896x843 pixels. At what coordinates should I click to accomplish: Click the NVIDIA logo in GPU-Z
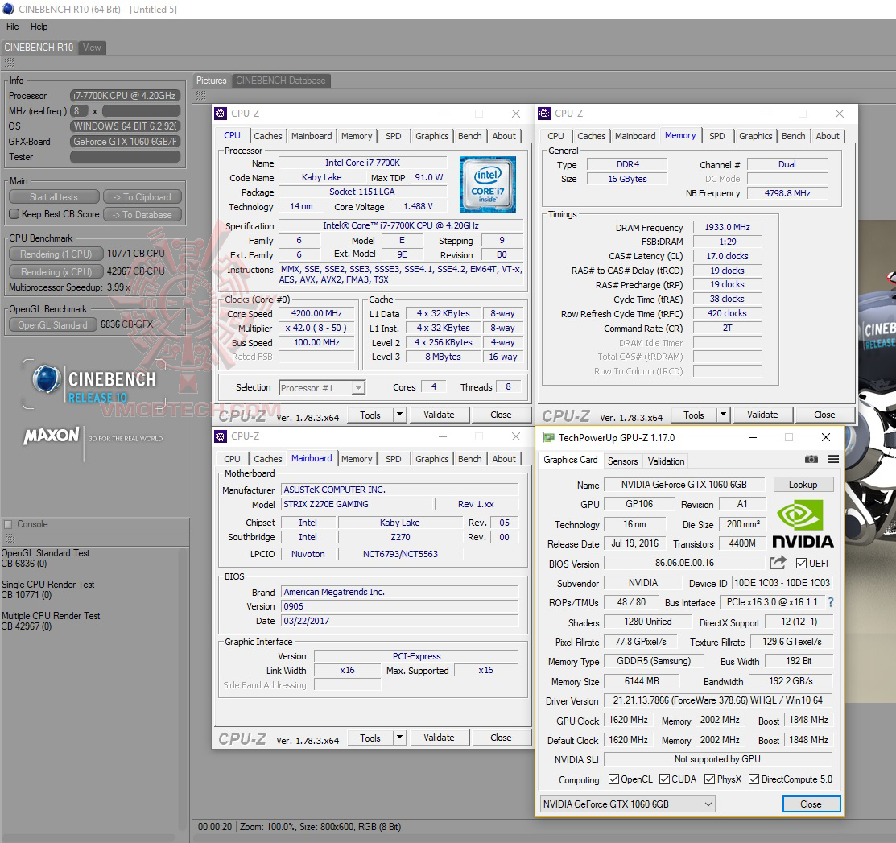pos(802,523)
